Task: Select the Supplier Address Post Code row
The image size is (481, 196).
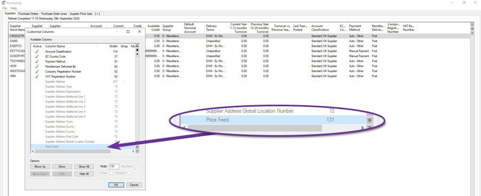Action: [83, 137]
